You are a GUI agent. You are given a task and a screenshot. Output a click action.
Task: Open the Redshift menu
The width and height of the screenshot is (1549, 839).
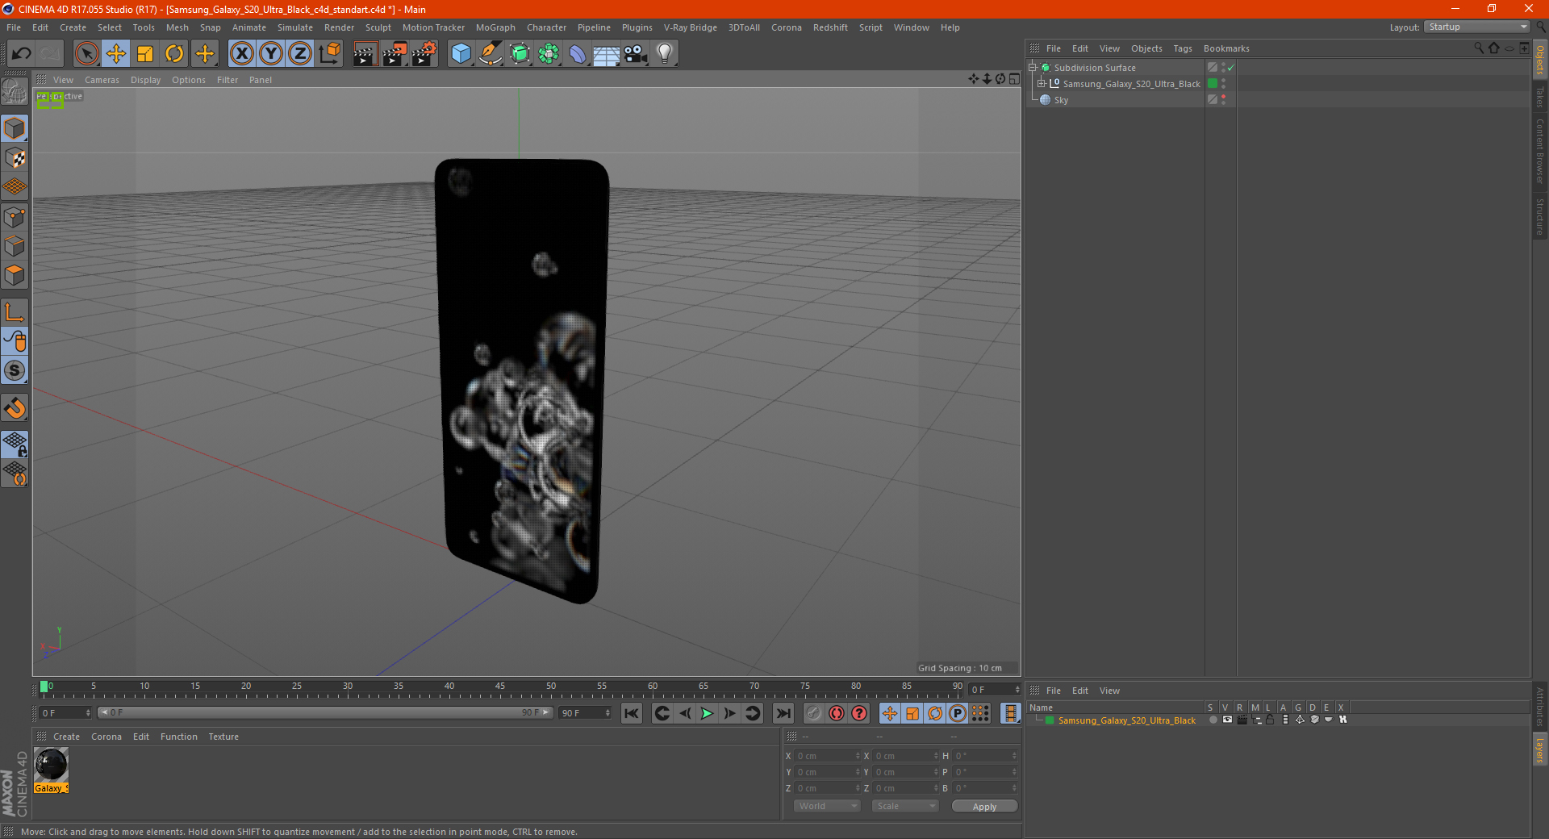click(830, 27)
